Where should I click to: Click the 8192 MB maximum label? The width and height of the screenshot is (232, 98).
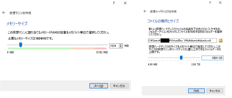[102, 52]
